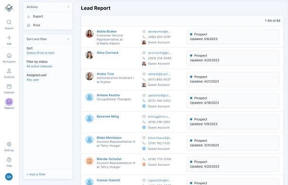
Task: Click Blanda-Schulist's company building avatar
Action: (89, 161)
